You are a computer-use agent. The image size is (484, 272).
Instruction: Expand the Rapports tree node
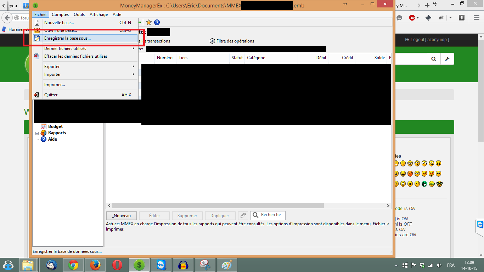coord(37,133)
